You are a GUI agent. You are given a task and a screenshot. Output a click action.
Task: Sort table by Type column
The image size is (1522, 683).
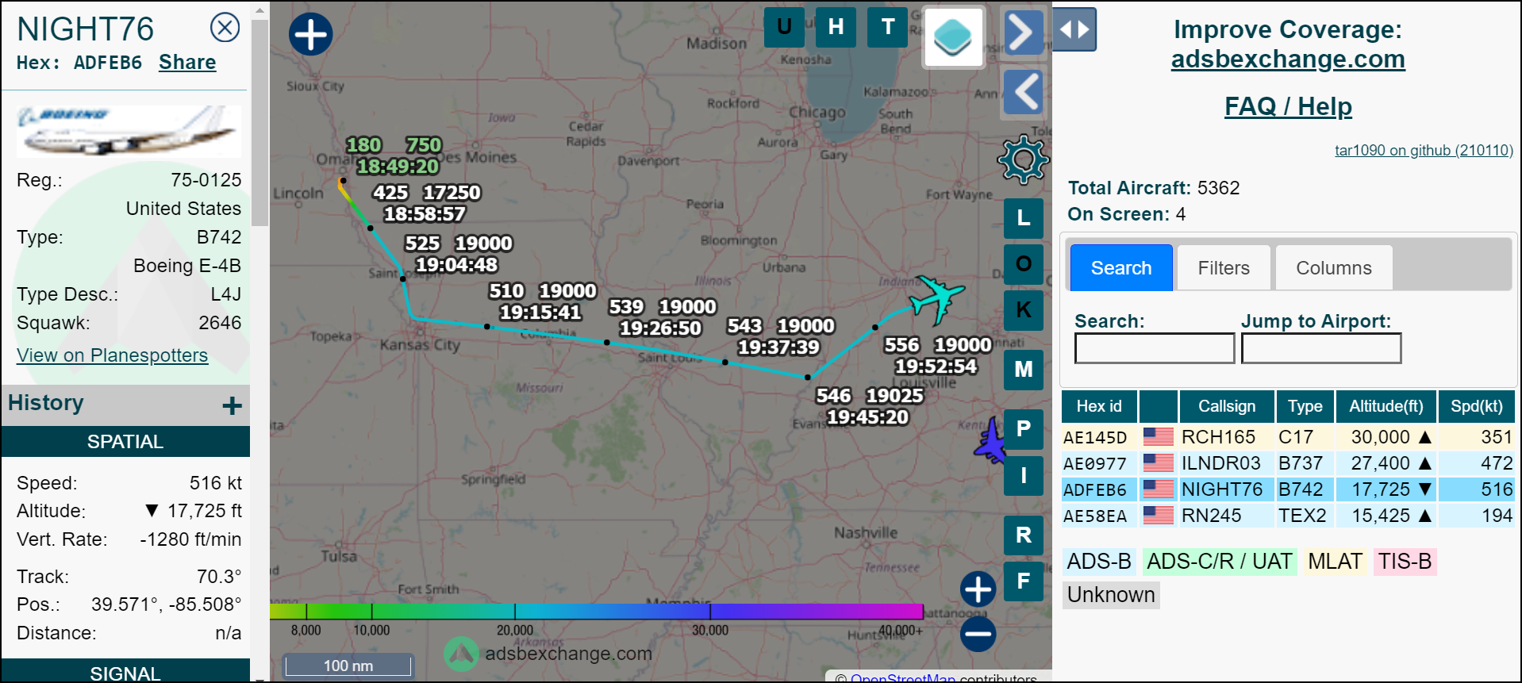tap(1305, 406)
